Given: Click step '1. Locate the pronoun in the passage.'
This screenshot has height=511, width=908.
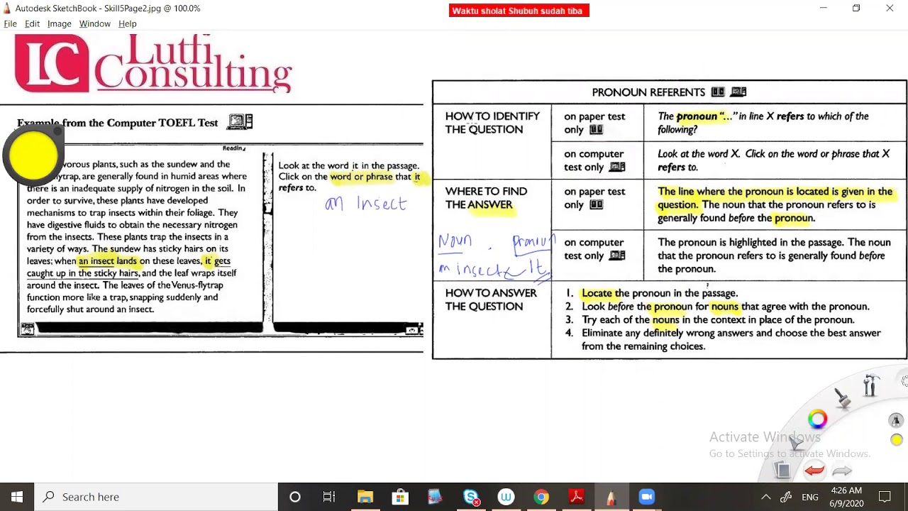Looking at the screenshot, I should point(651,293).
